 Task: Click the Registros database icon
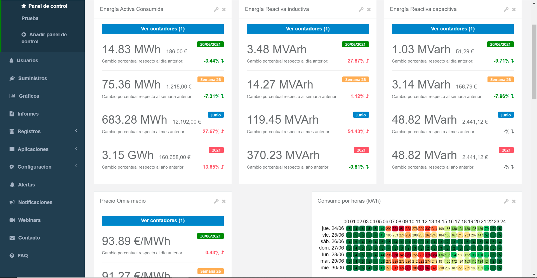pyautogui.click(x=12, y=131)
